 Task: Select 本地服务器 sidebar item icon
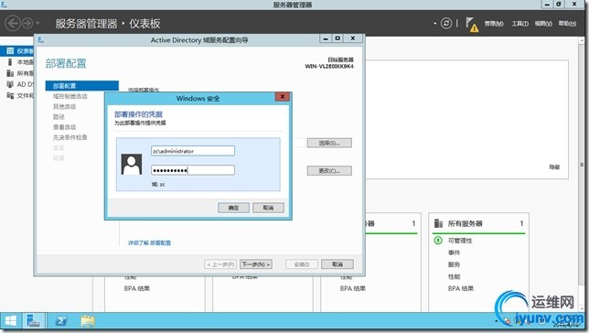pos(10,62)
